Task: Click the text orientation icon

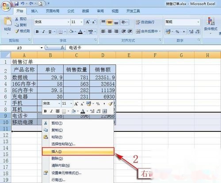Action: [124, 22]
